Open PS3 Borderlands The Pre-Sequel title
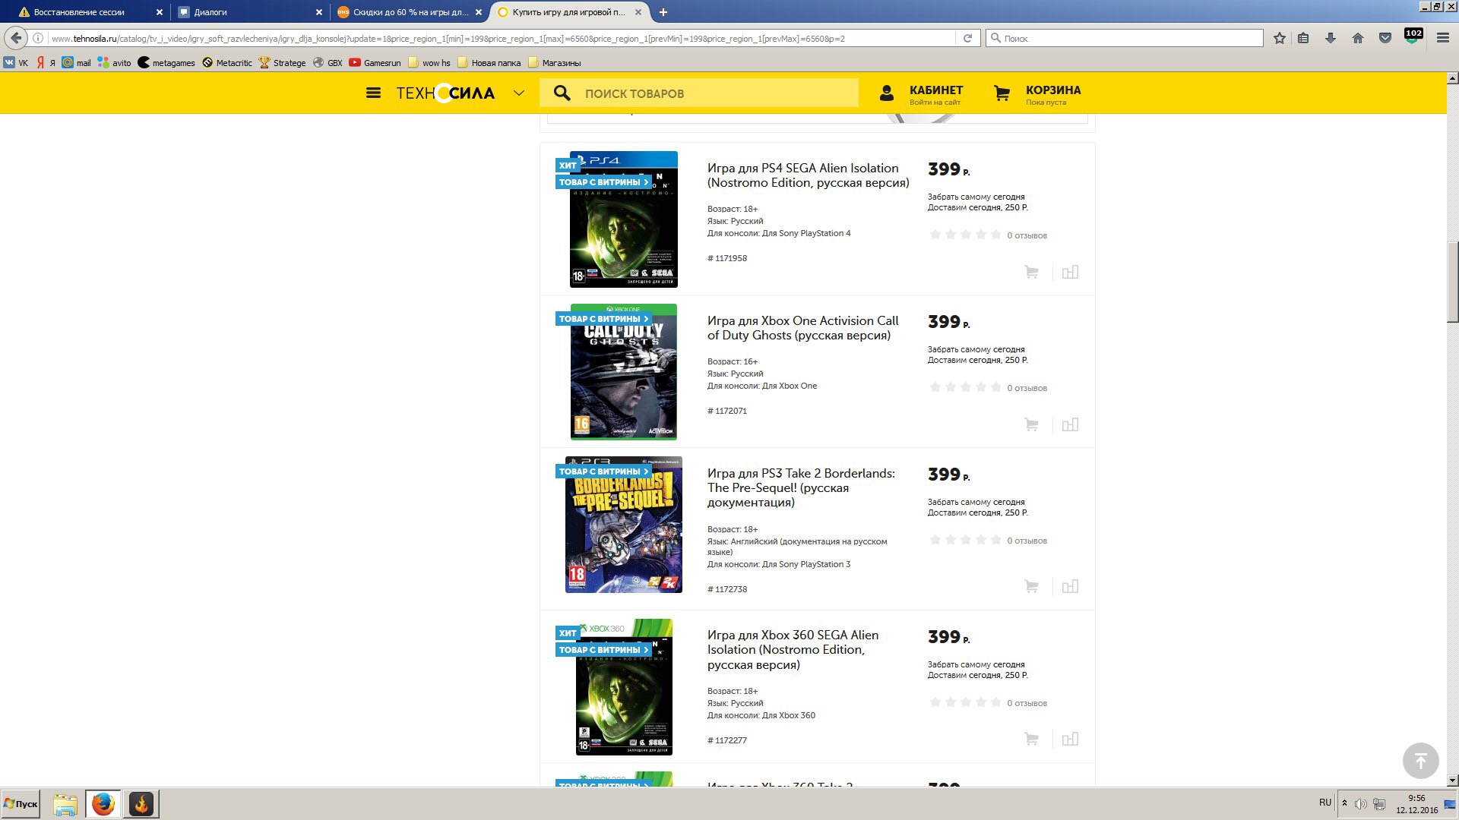Viewport: 1459px width, 820px height. click(x=801, y=487)
